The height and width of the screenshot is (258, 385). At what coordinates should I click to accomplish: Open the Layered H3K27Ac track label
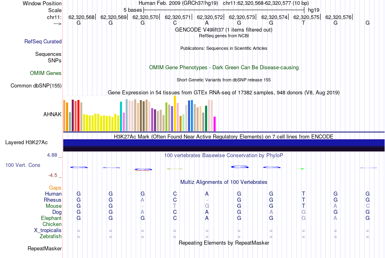coord(26,143)
